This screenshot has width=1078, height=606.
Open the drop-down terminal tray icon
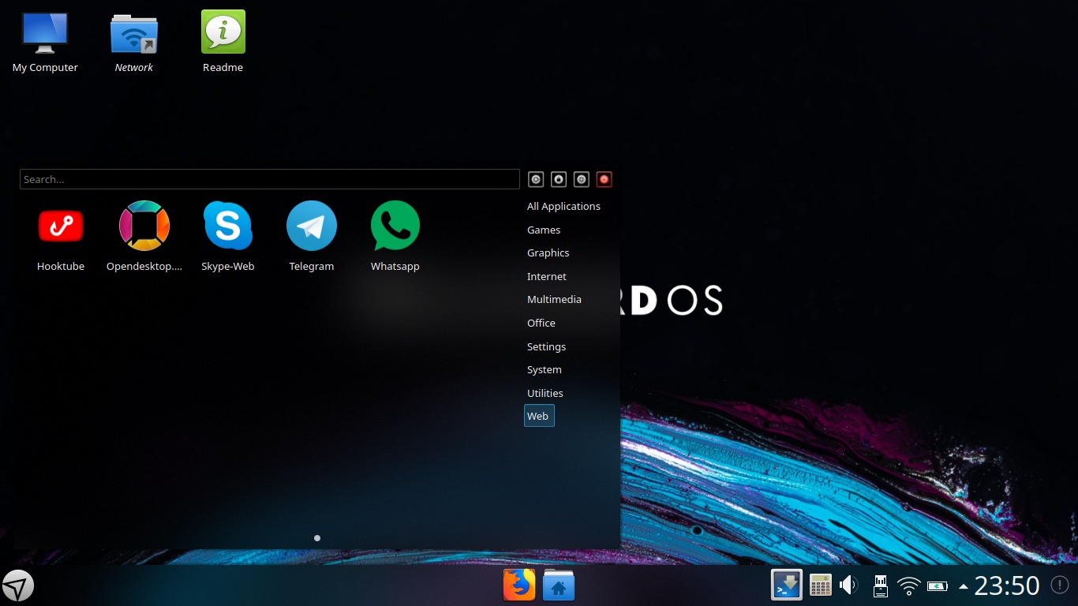click(x=787, y=585)
